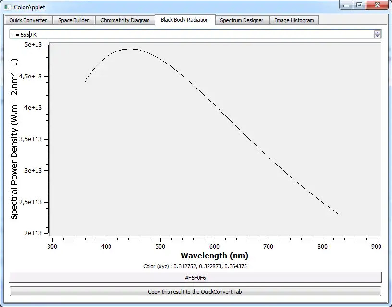Select the Black Body Radiation tab
392x307 pixels.
(x=185, y=20)
